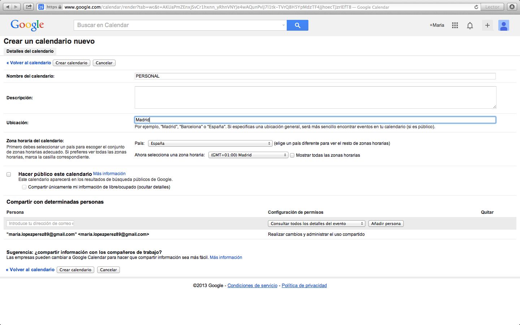Click the plus share icon

tap(487, 25)
